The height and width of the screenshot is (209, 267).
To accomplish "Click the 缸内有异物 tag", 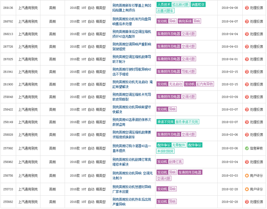I will pos(205,84).
